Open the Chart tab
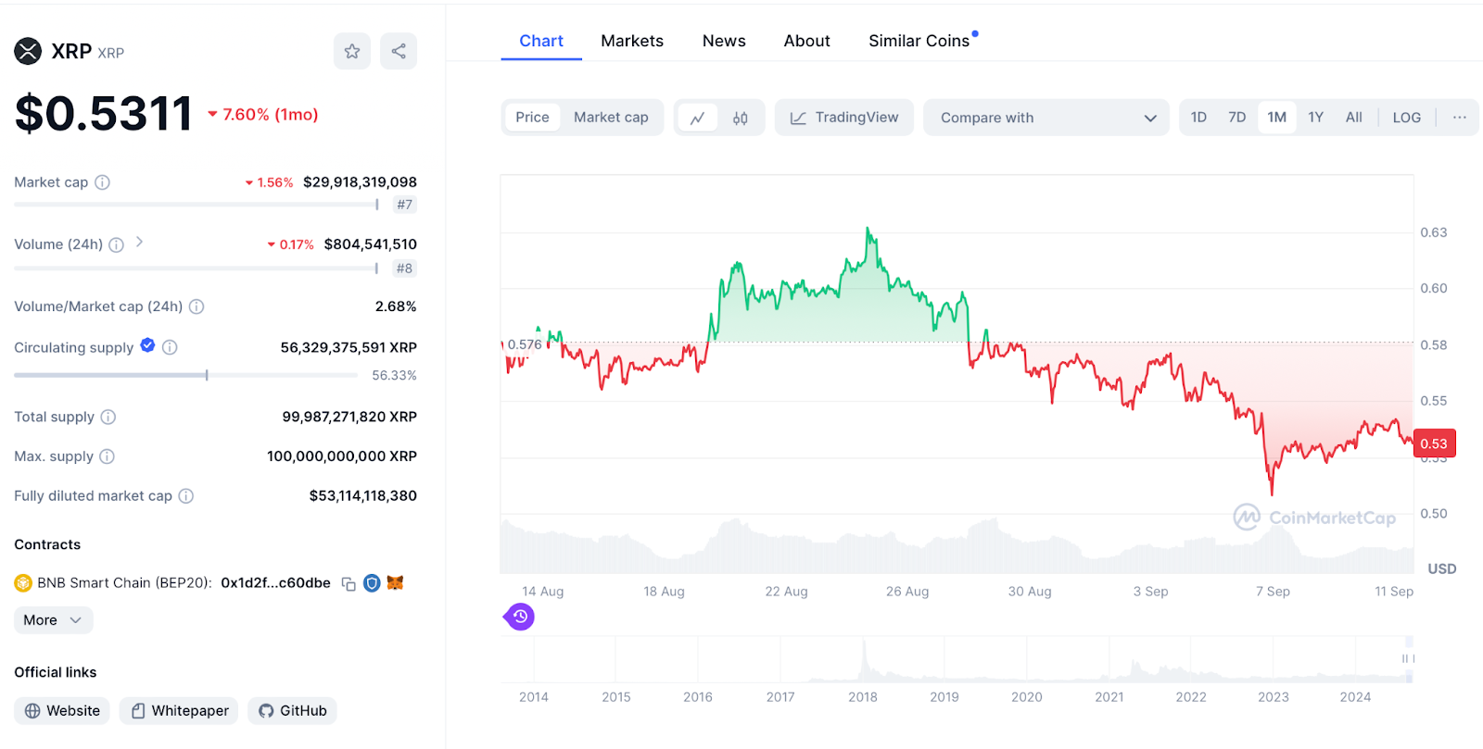Image resolution: width=1483 pixels, height=749 pixels. [541, 41]
